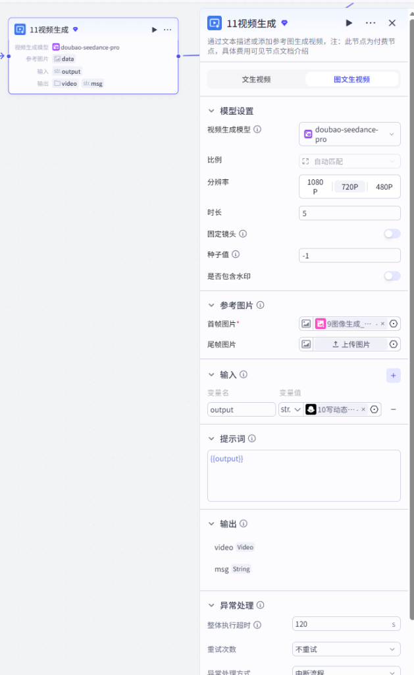The width and height of the screenshot is (414, 675).
Task: Show info for 提示词
Action: click(252, 438)
